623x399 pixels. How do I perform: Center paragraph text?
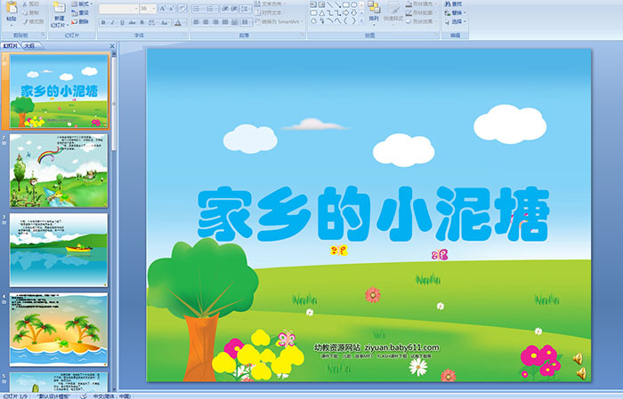[206, 22]
